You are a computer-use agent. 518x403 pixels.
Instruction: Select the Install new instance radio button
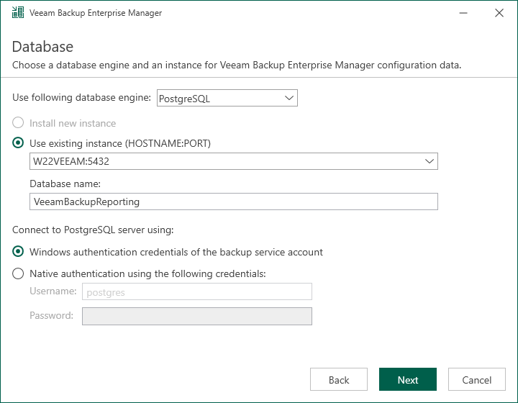[x=18, y=122]
